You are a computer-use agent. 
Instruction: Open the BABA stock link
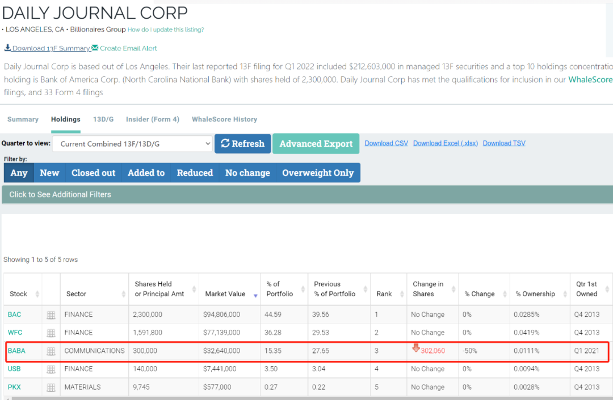16,351
